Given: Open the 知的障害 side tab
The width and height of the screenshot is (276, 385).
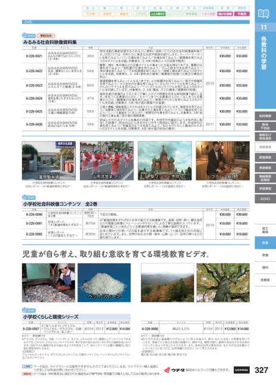Looking at the screenshot, I should point(265,116).
